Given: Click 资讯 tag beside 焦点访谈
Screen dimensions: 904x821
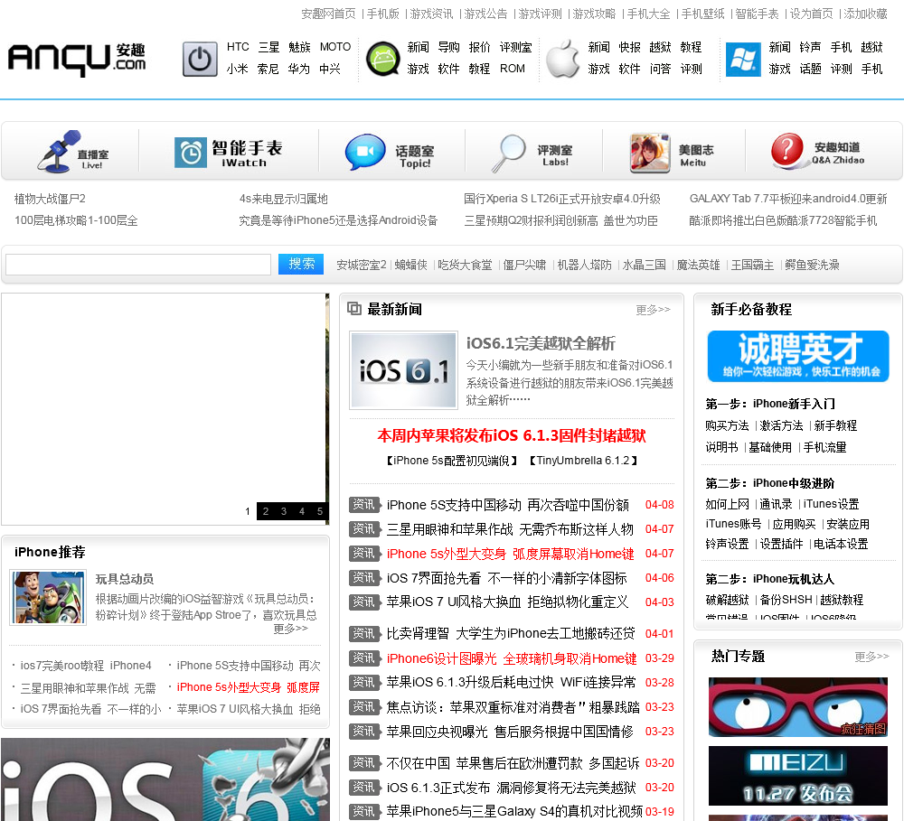Looking at the screenshot, I should coord(364,707).
